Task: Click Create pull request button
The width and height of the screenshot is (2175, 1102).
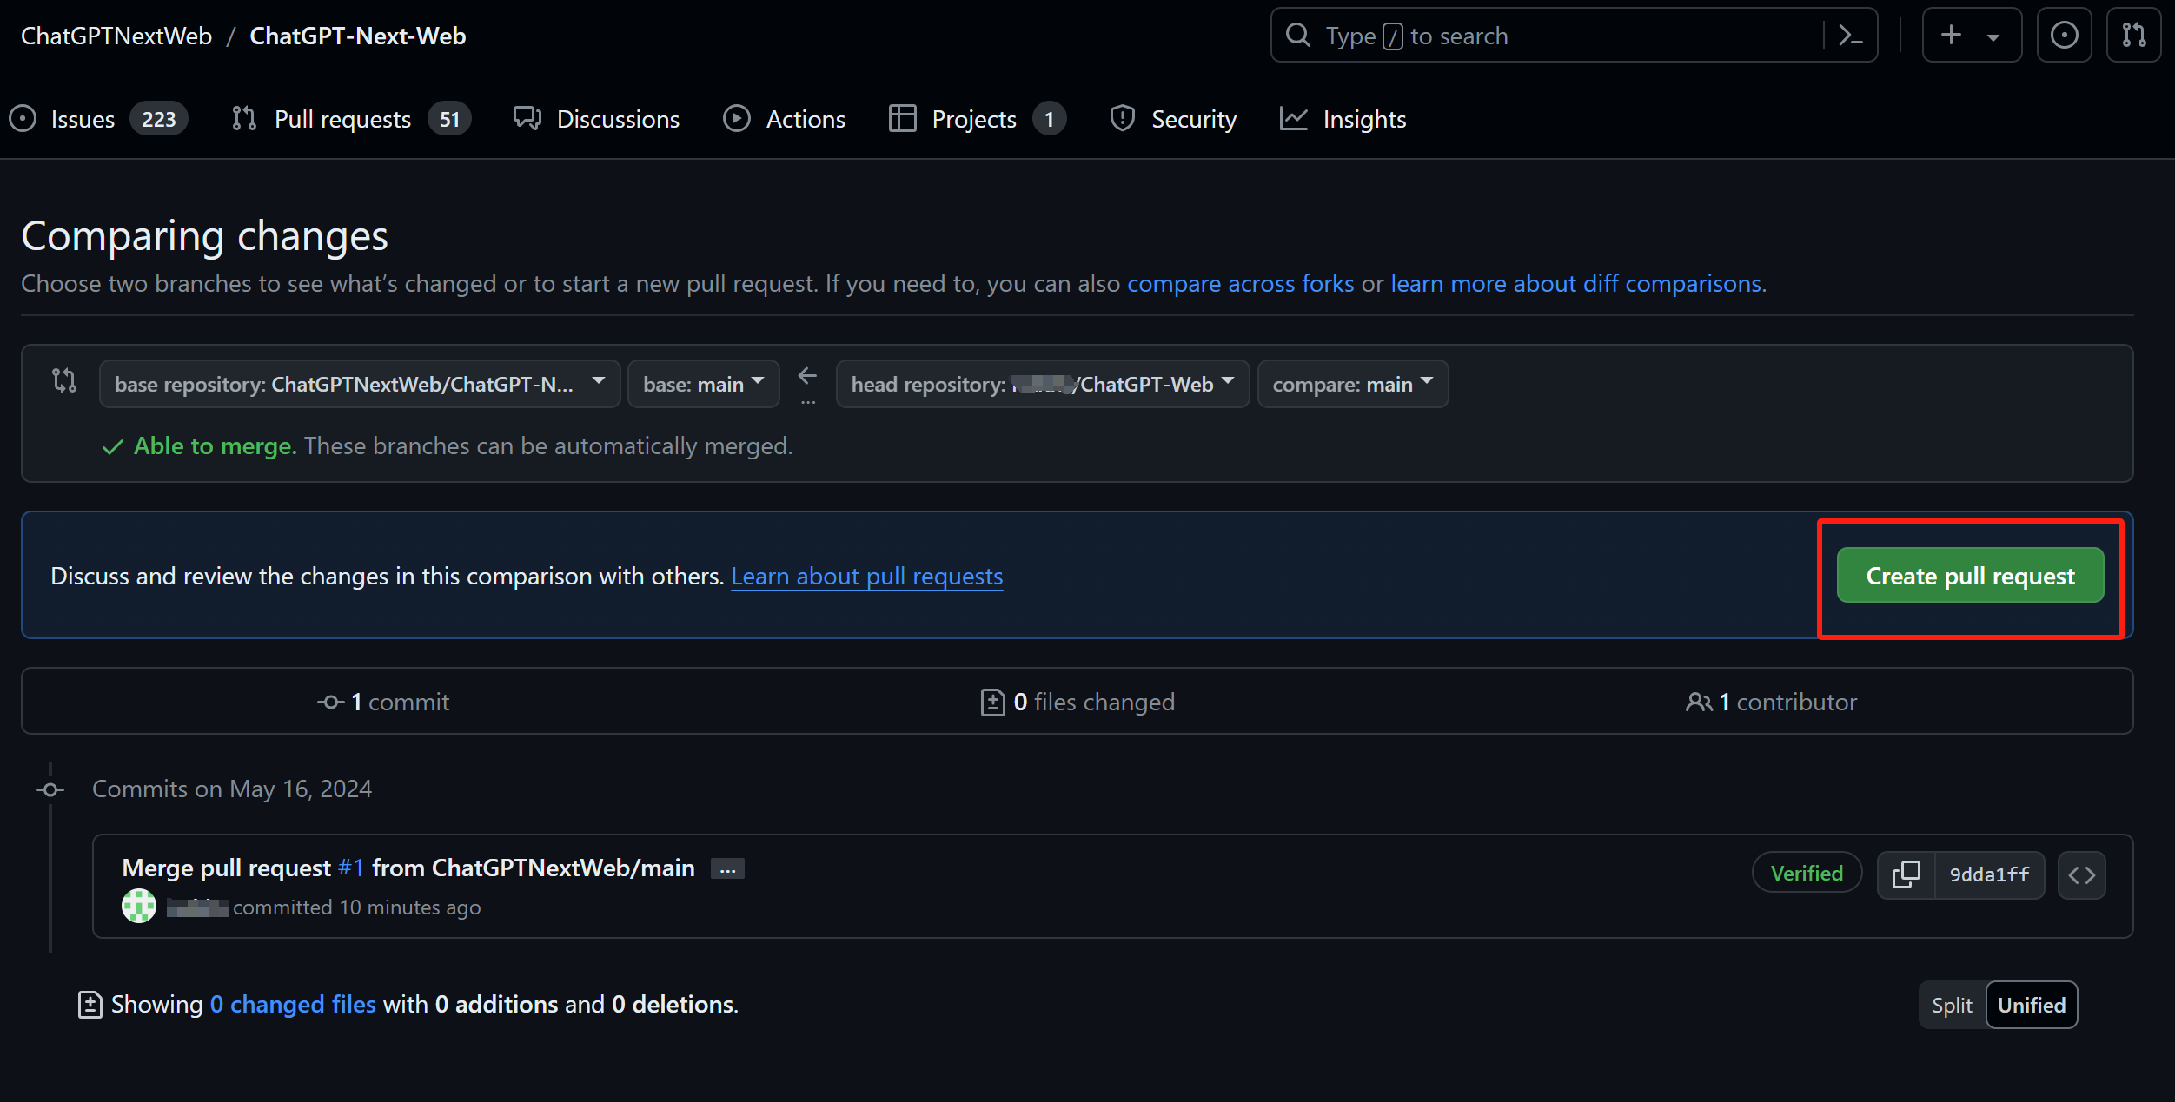Action: 1970,575
